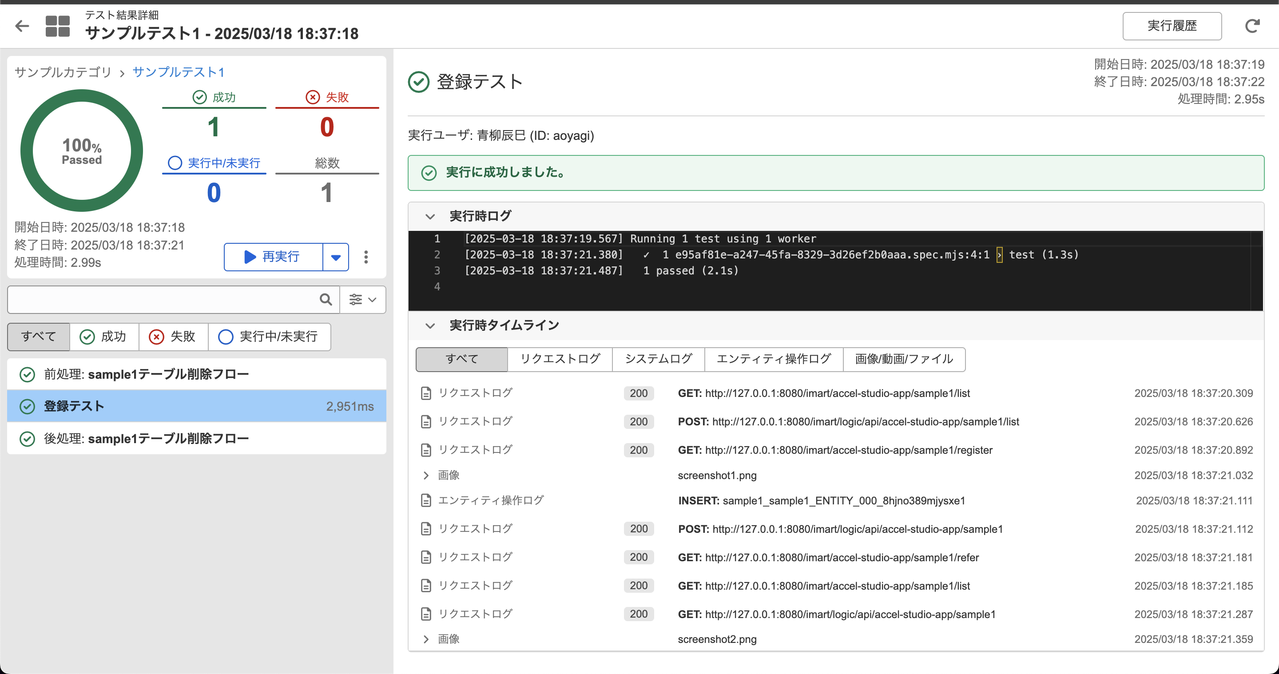Viewport: 1279px width, 674px height.
Task: Click the search magnifier icon
Action: [x=326, y=299]
